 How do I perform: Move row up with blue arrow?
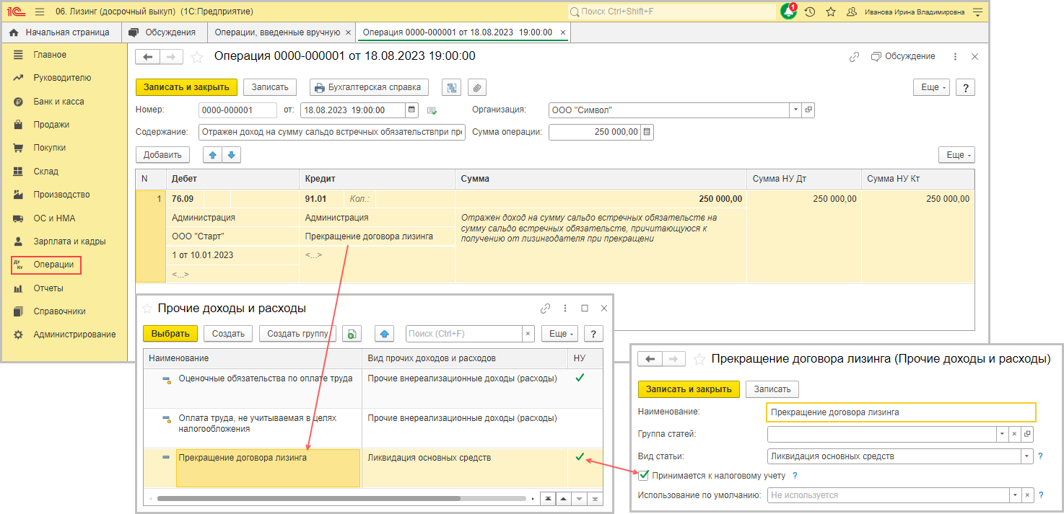click(x=213, y=155)
